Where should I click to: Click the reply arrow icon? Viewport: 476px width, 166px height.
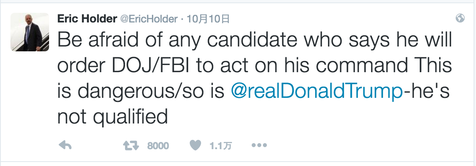pos(66,146)
